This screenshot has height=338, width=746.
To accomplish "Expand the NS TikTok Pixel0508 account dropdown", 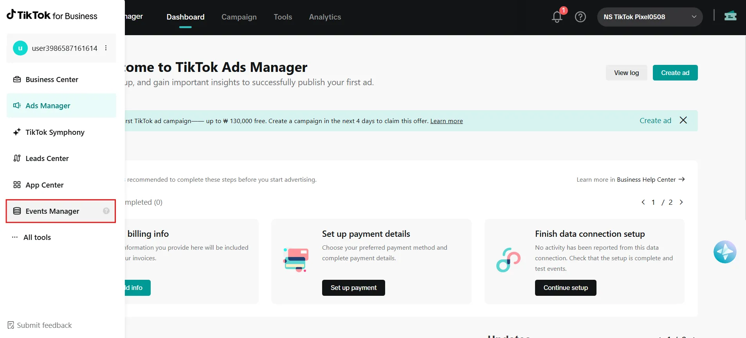I will tap(650, 17).
